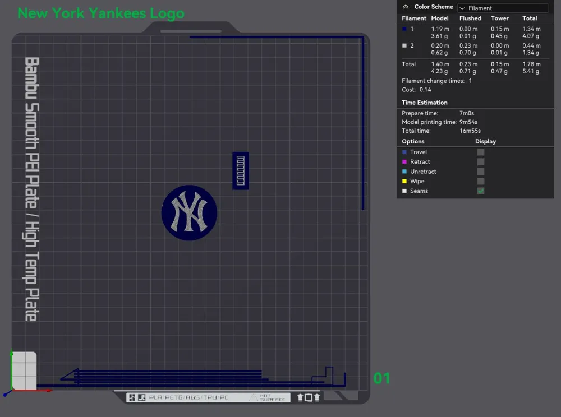Screen dimensions: 561x417
Task: Click Model printing time 9m54s value
Action: (468, 122)
